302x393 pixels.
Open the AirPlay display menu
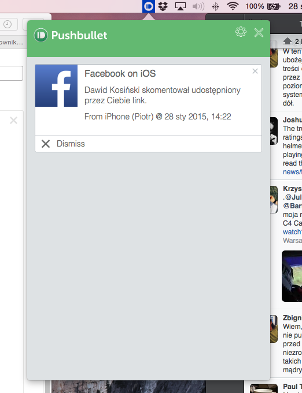181,6
